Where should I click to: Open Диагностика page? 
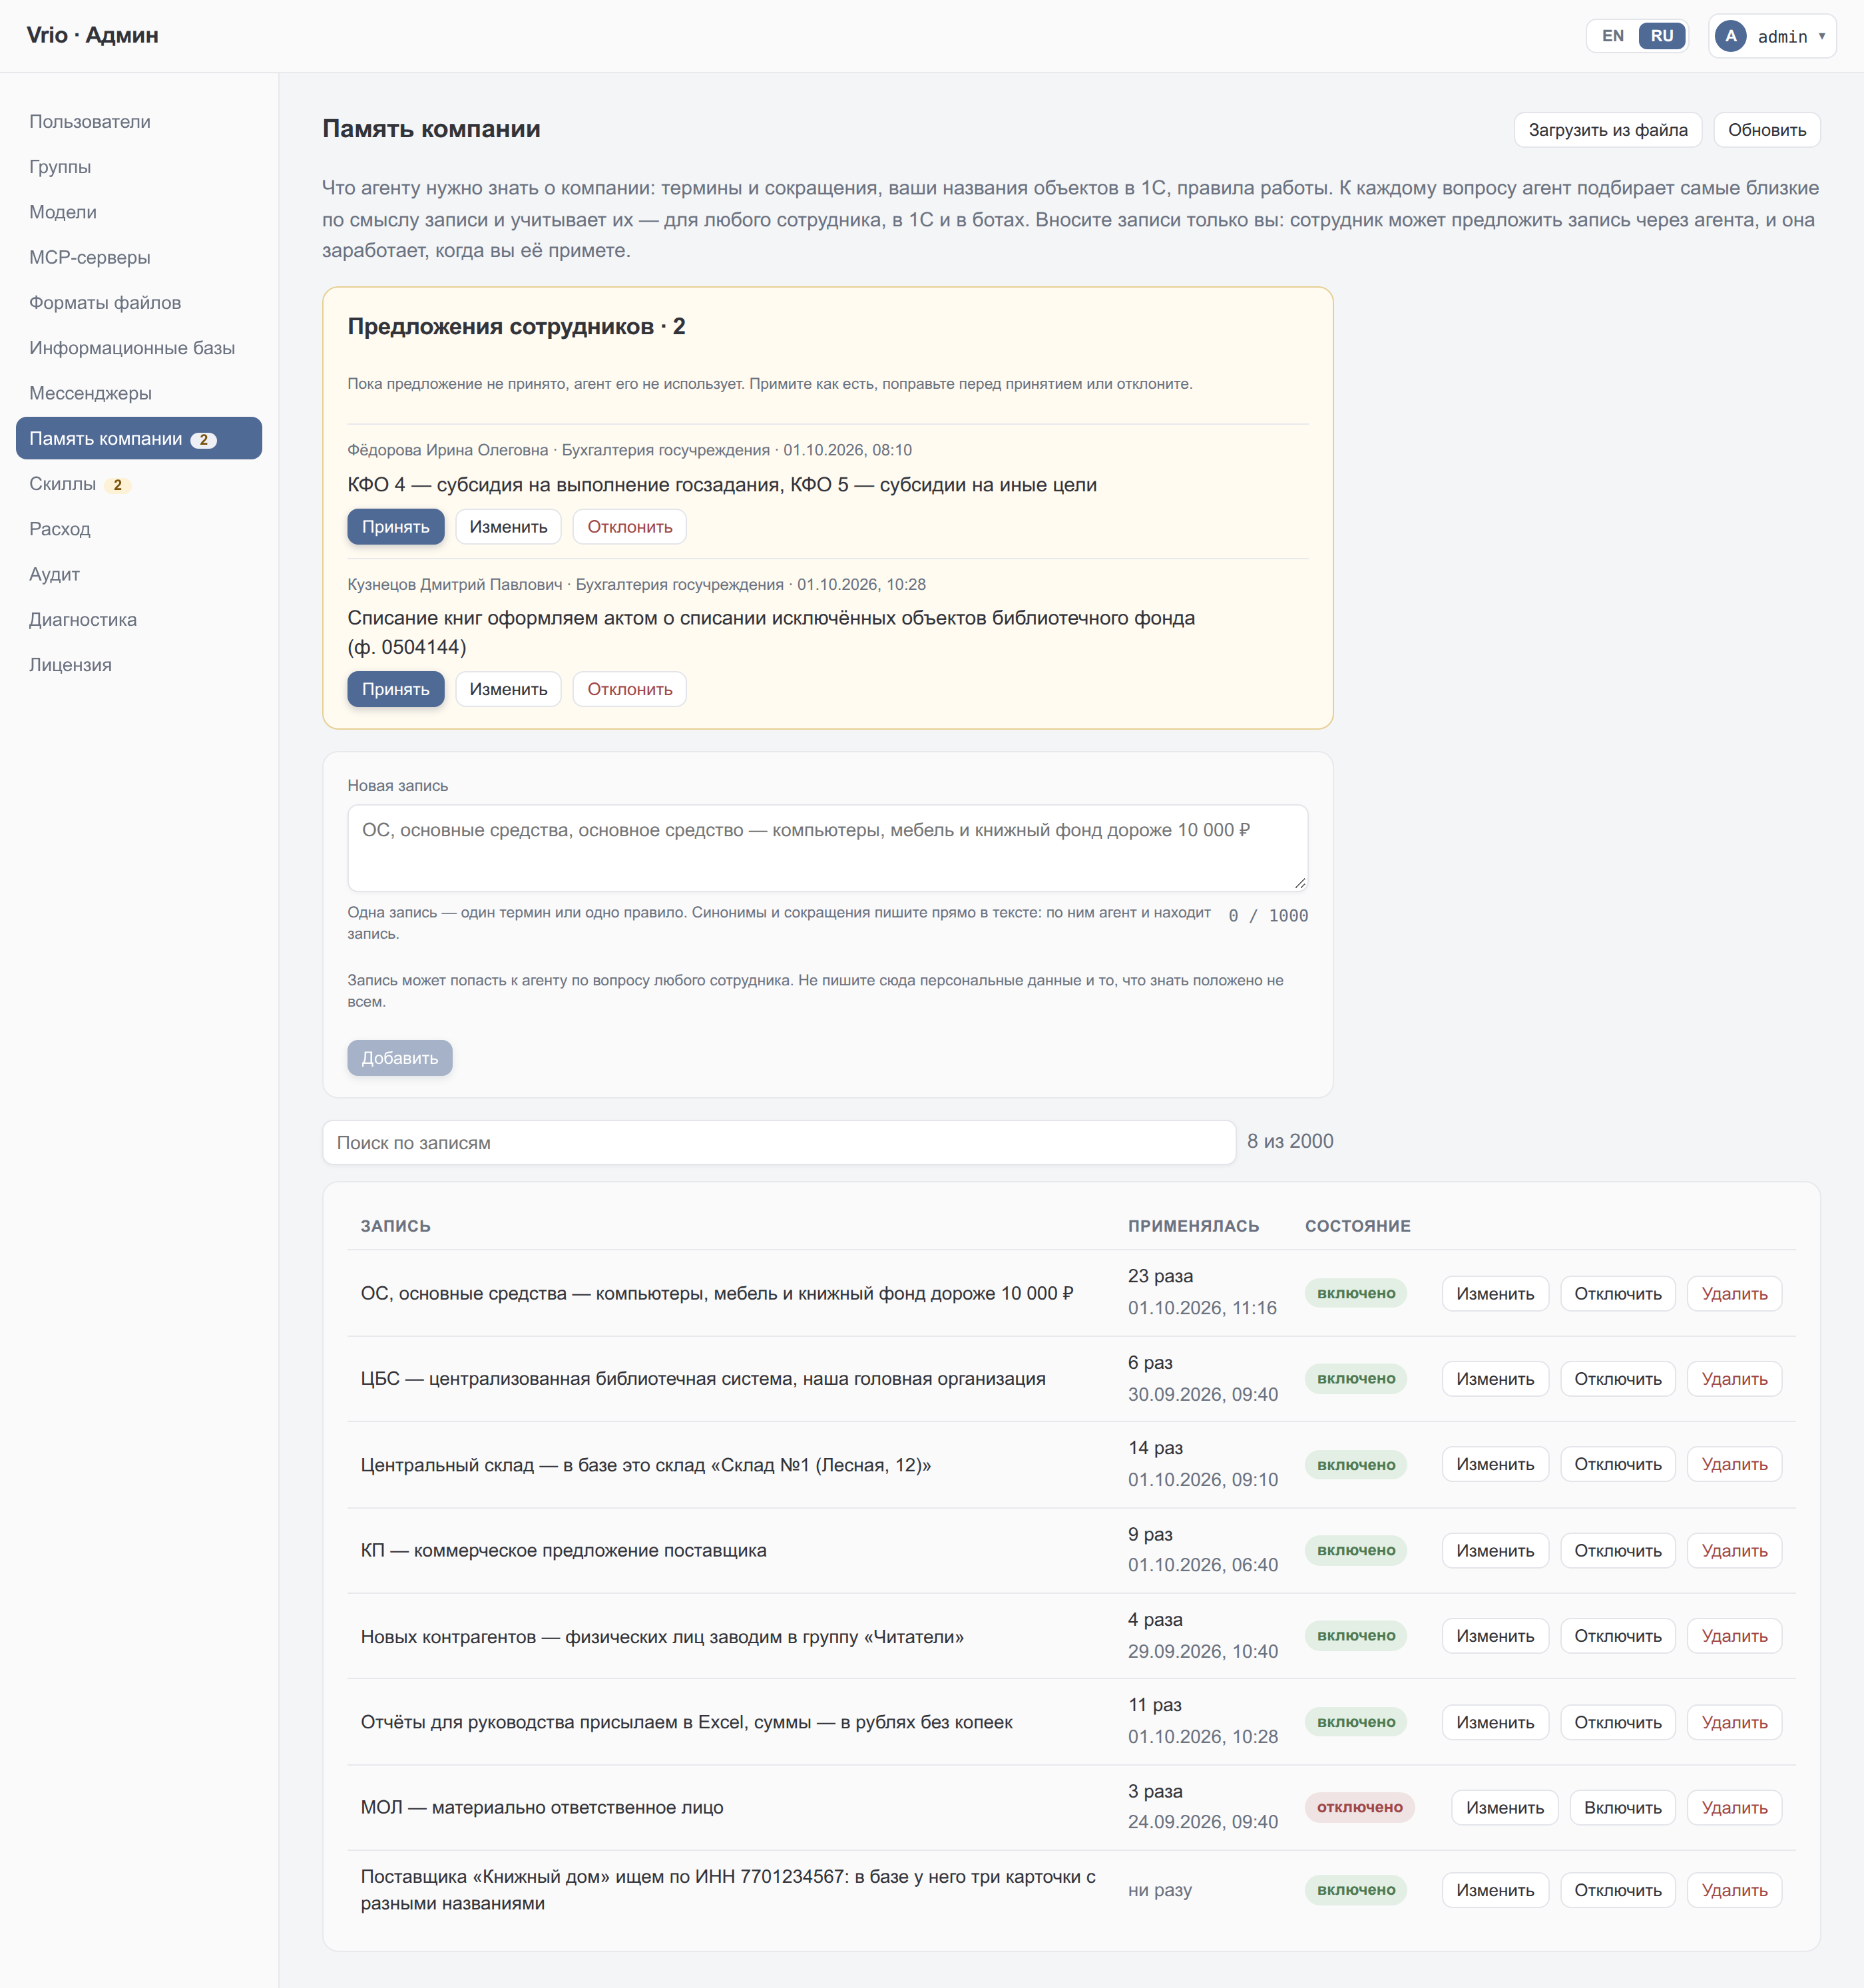(139, 620)
